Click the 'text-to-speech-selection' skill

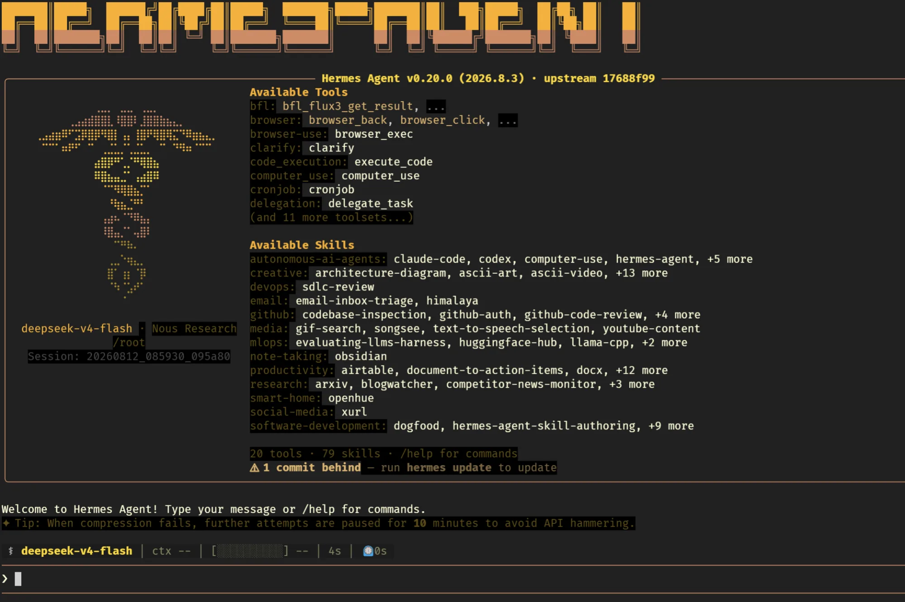click(x=511, y=329)
